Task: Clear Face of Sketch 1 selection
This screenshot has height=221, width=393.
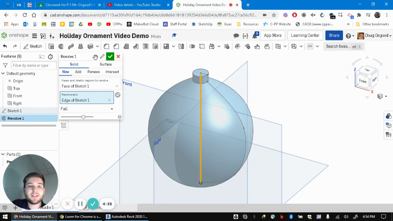Action: tap(117, 86)
